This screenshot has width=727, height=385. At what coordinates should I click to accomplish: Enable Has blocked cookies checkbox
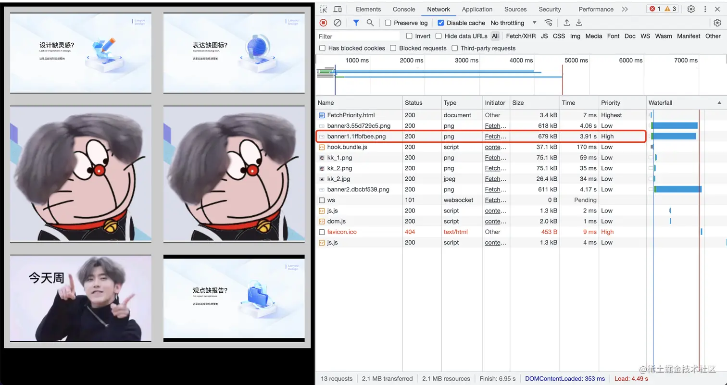coord(322,48)
